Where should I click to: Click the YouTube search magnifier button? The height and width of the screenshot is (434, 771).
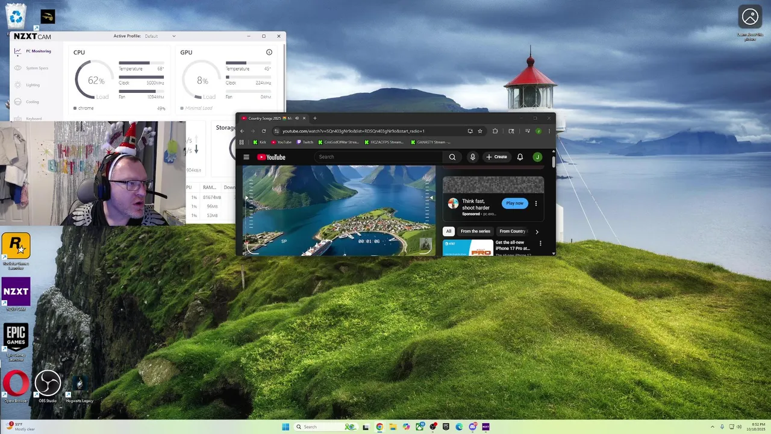[x=452, y=157]
